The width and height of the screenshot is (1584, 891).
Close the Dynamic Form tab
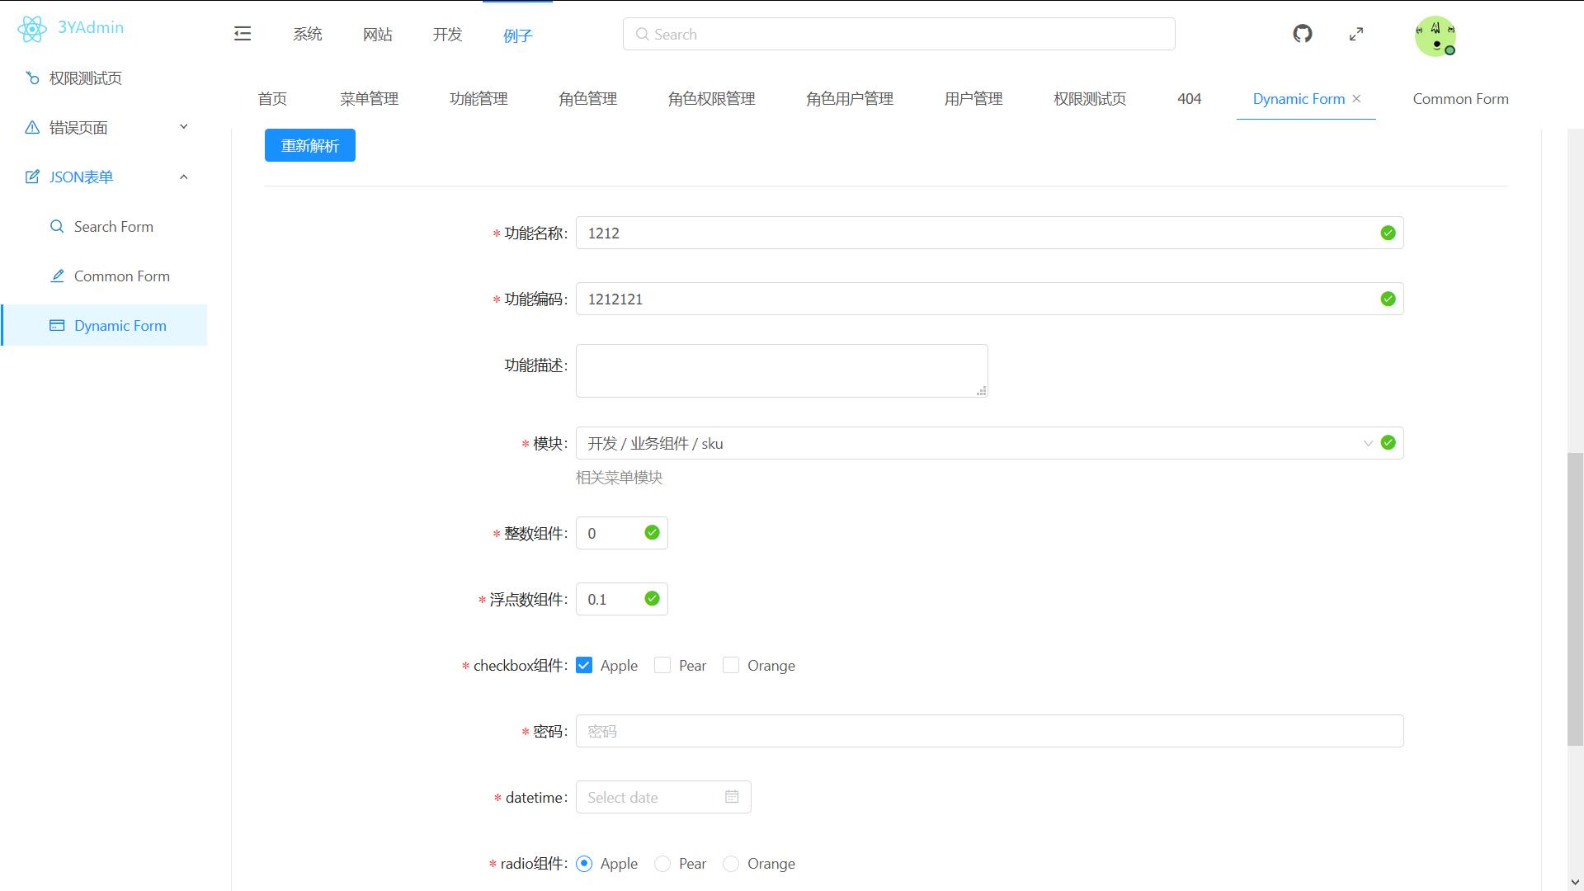point(1356,98)
